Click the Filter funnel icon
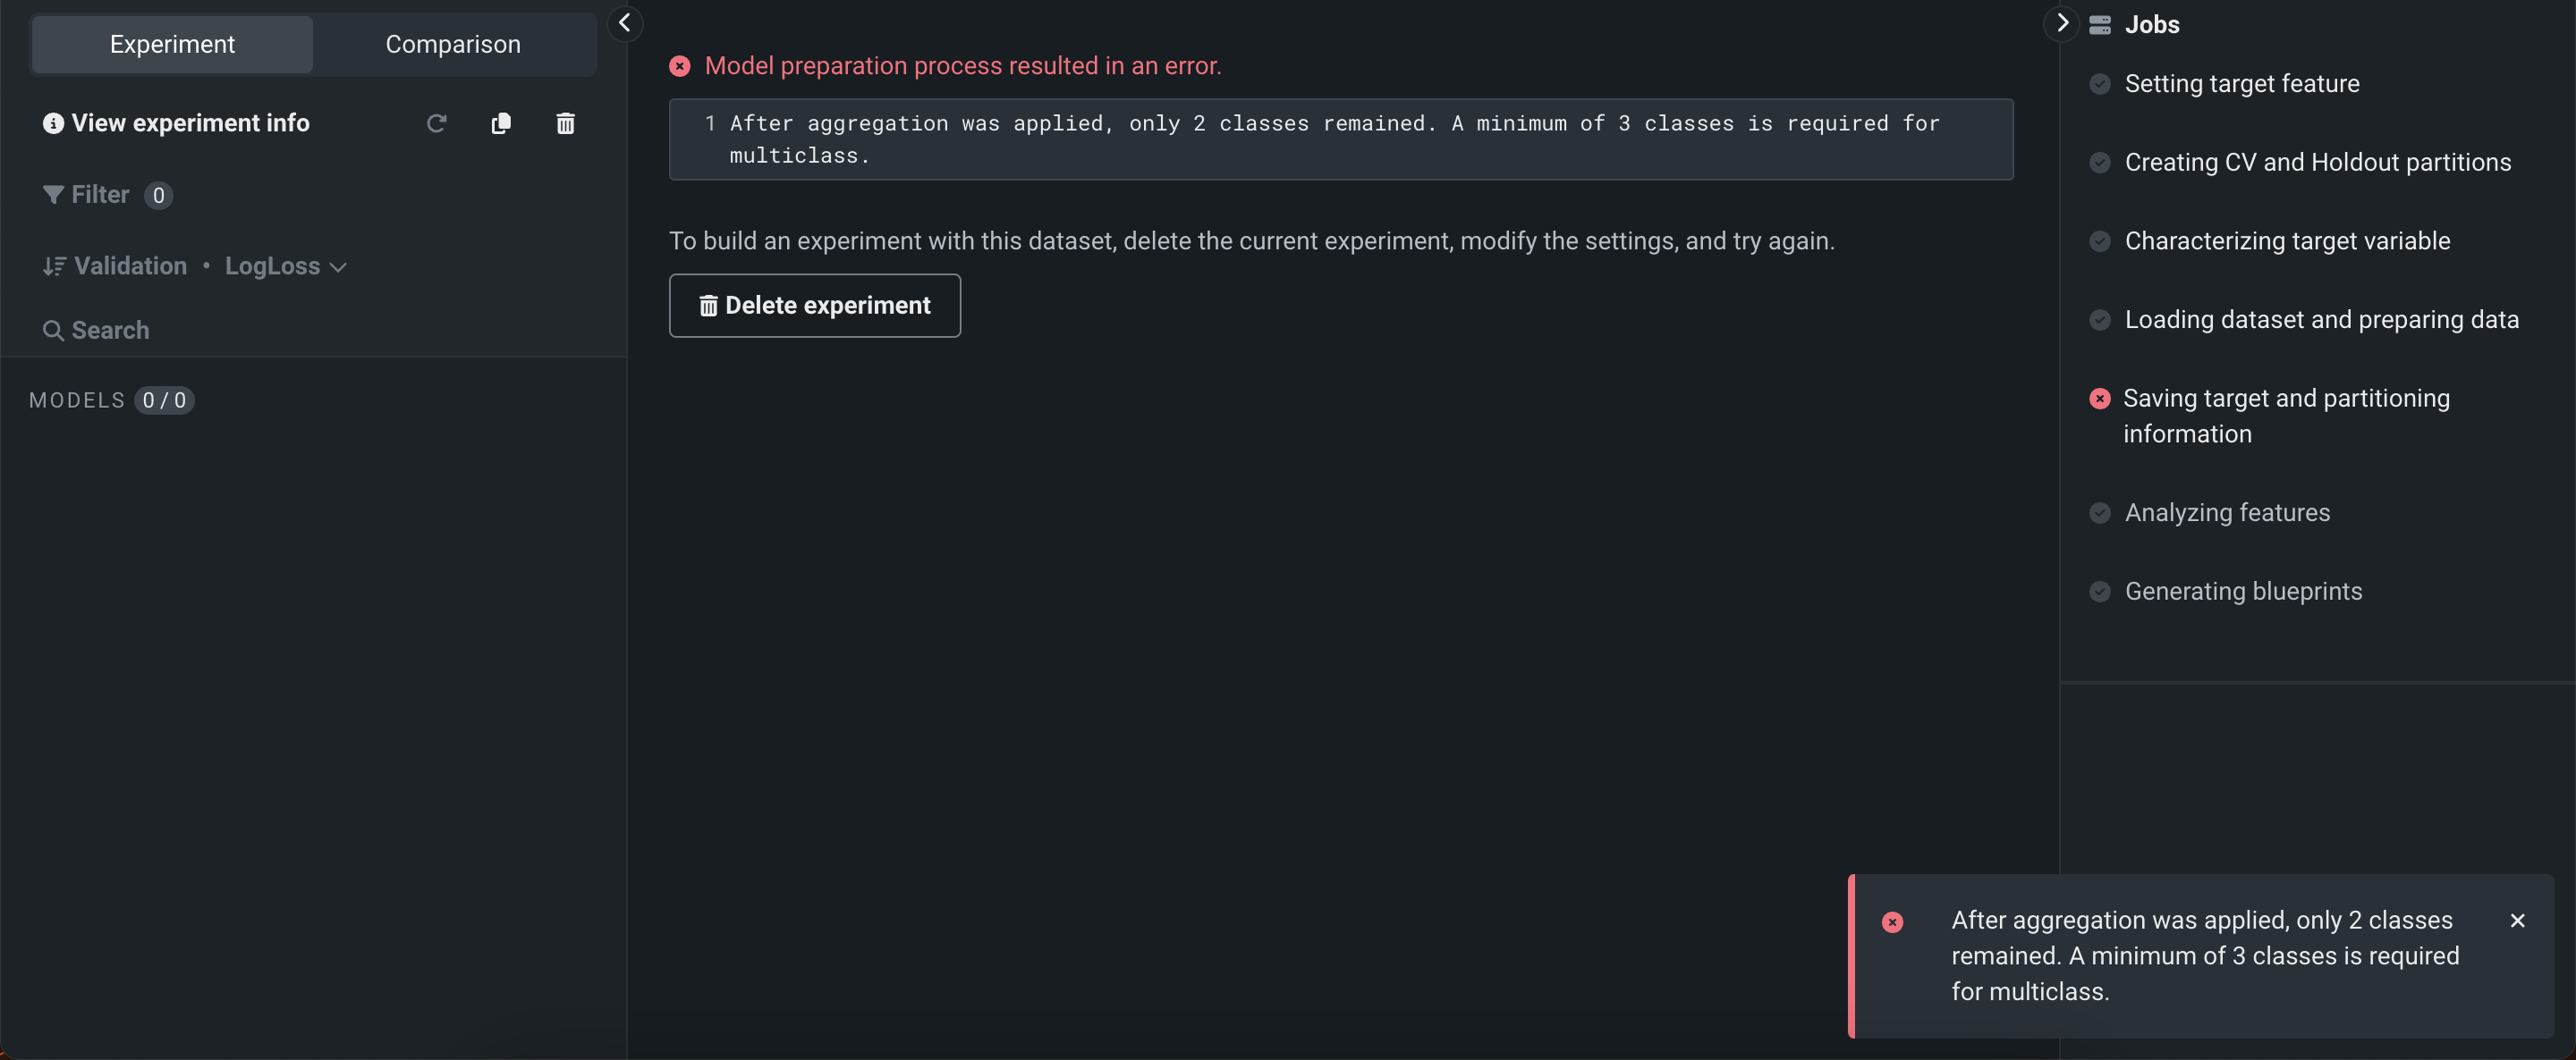2576x1060 pixels. click(x=53, y=195)
